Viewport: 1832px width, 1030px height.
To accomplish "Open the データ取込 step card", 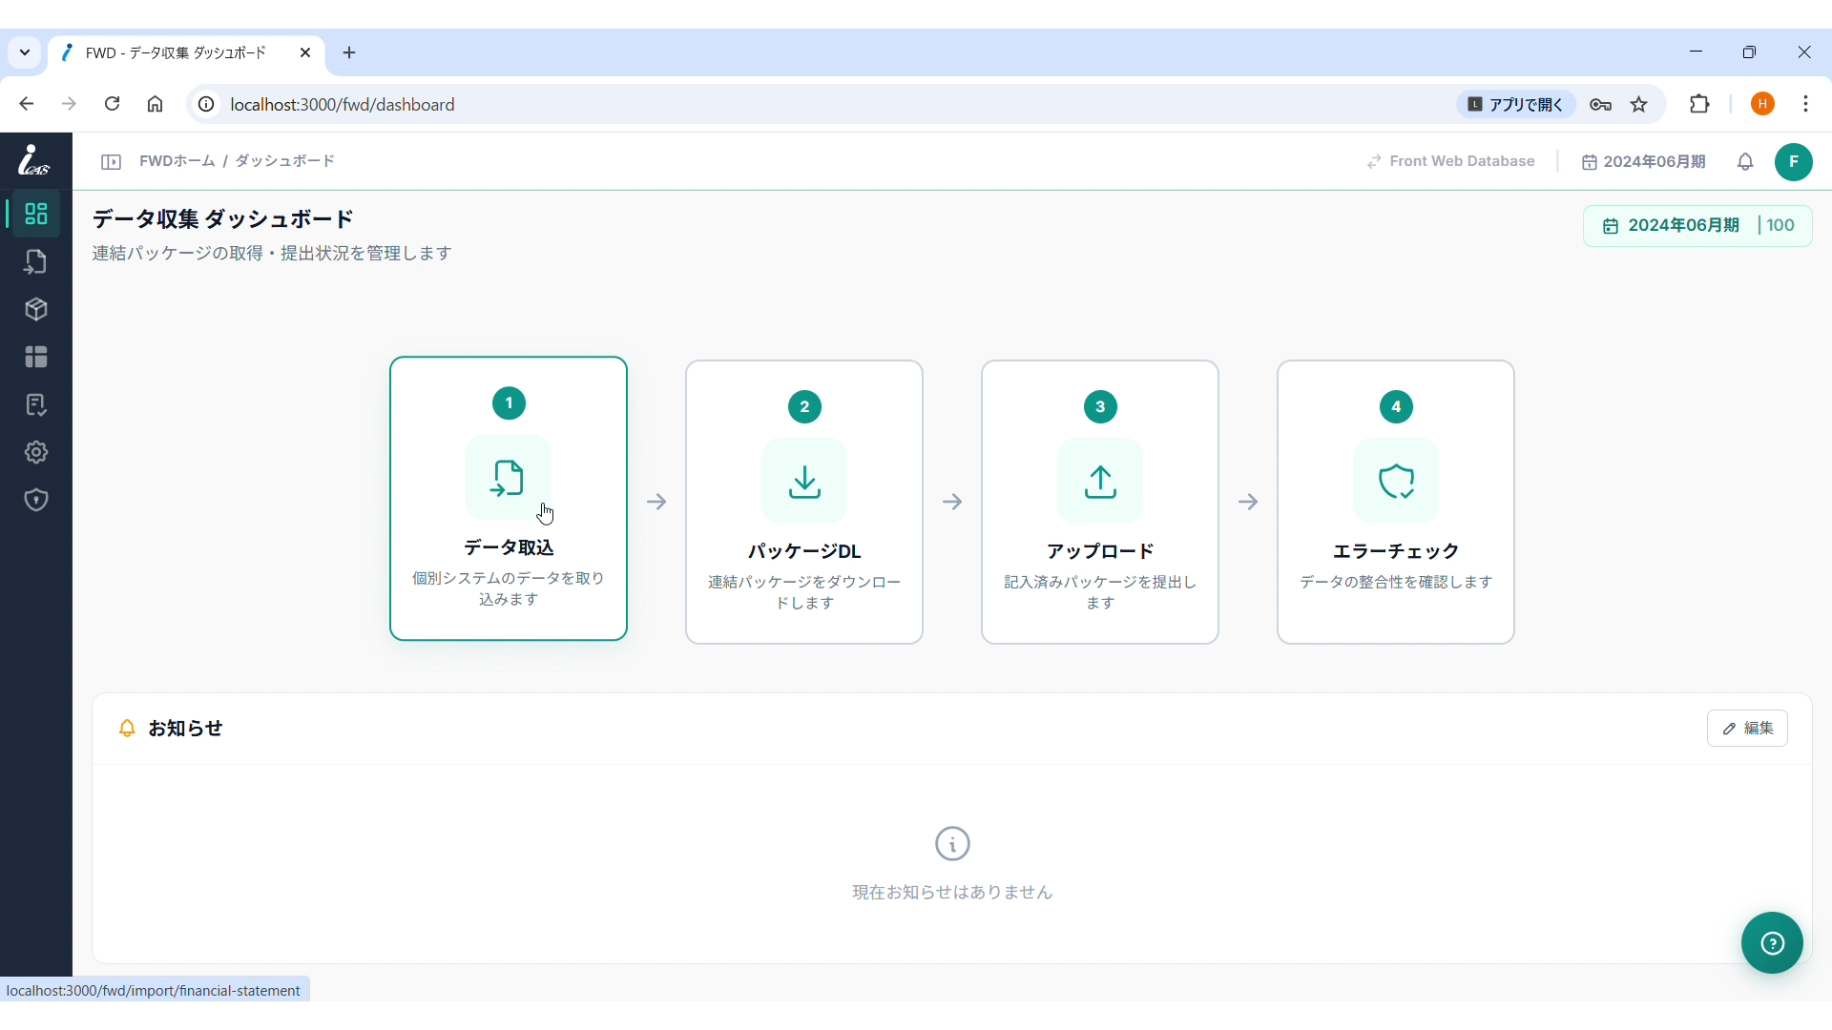I will [x=509, y=500].
